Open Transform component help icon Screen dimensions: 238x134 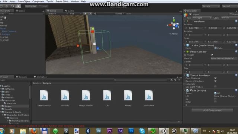(237, 22)
